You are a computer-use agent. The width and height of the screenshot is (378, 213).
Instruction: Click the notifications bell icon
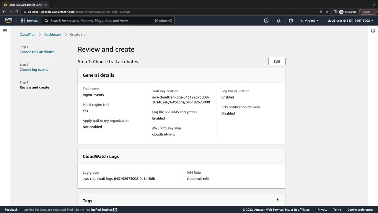[x=278, y=21]
